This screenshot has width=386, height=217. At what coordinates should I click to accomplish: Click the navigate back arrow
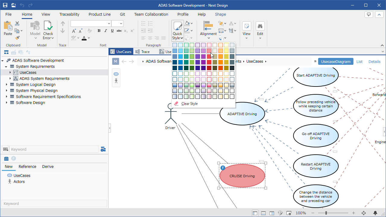pos(124,61)
